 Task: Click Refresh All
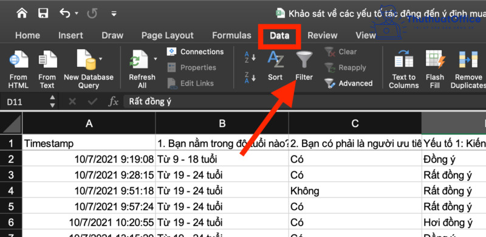pos(142,69)
